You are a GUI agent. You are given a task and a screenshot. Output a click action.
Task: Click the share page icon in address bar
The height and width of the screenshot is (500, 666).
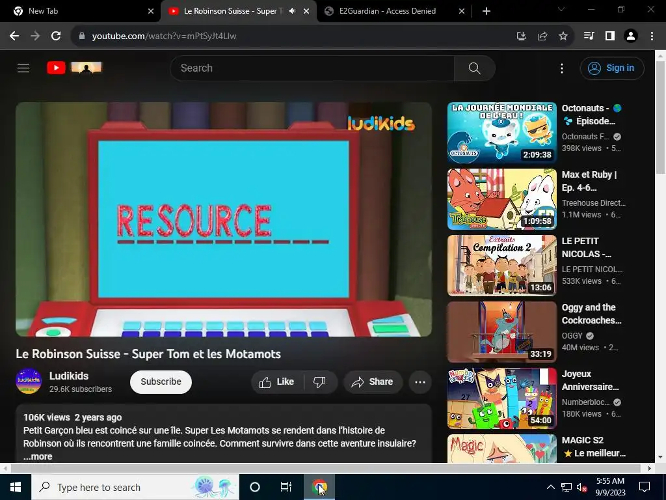[542, 36]
